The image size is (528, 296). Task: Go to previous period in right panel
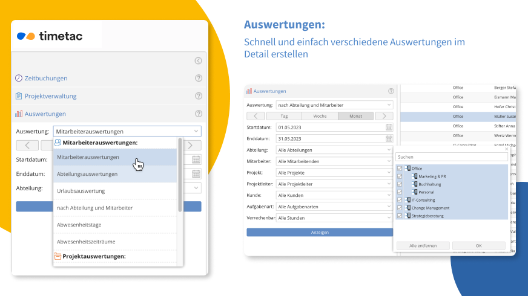pyautogui.click(x=256, y=116)
